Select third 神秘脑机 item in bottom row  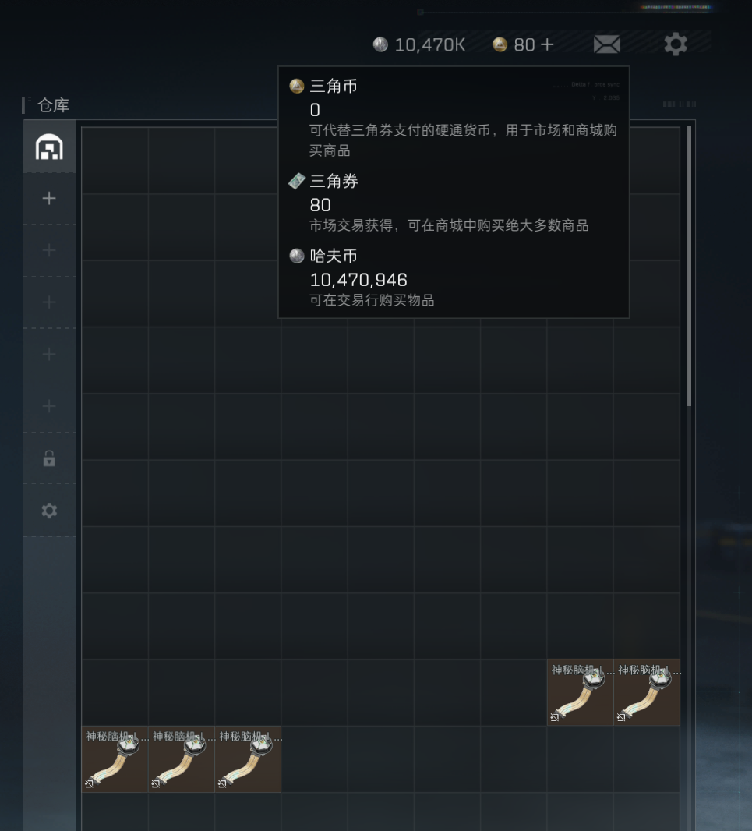[248, 759]
